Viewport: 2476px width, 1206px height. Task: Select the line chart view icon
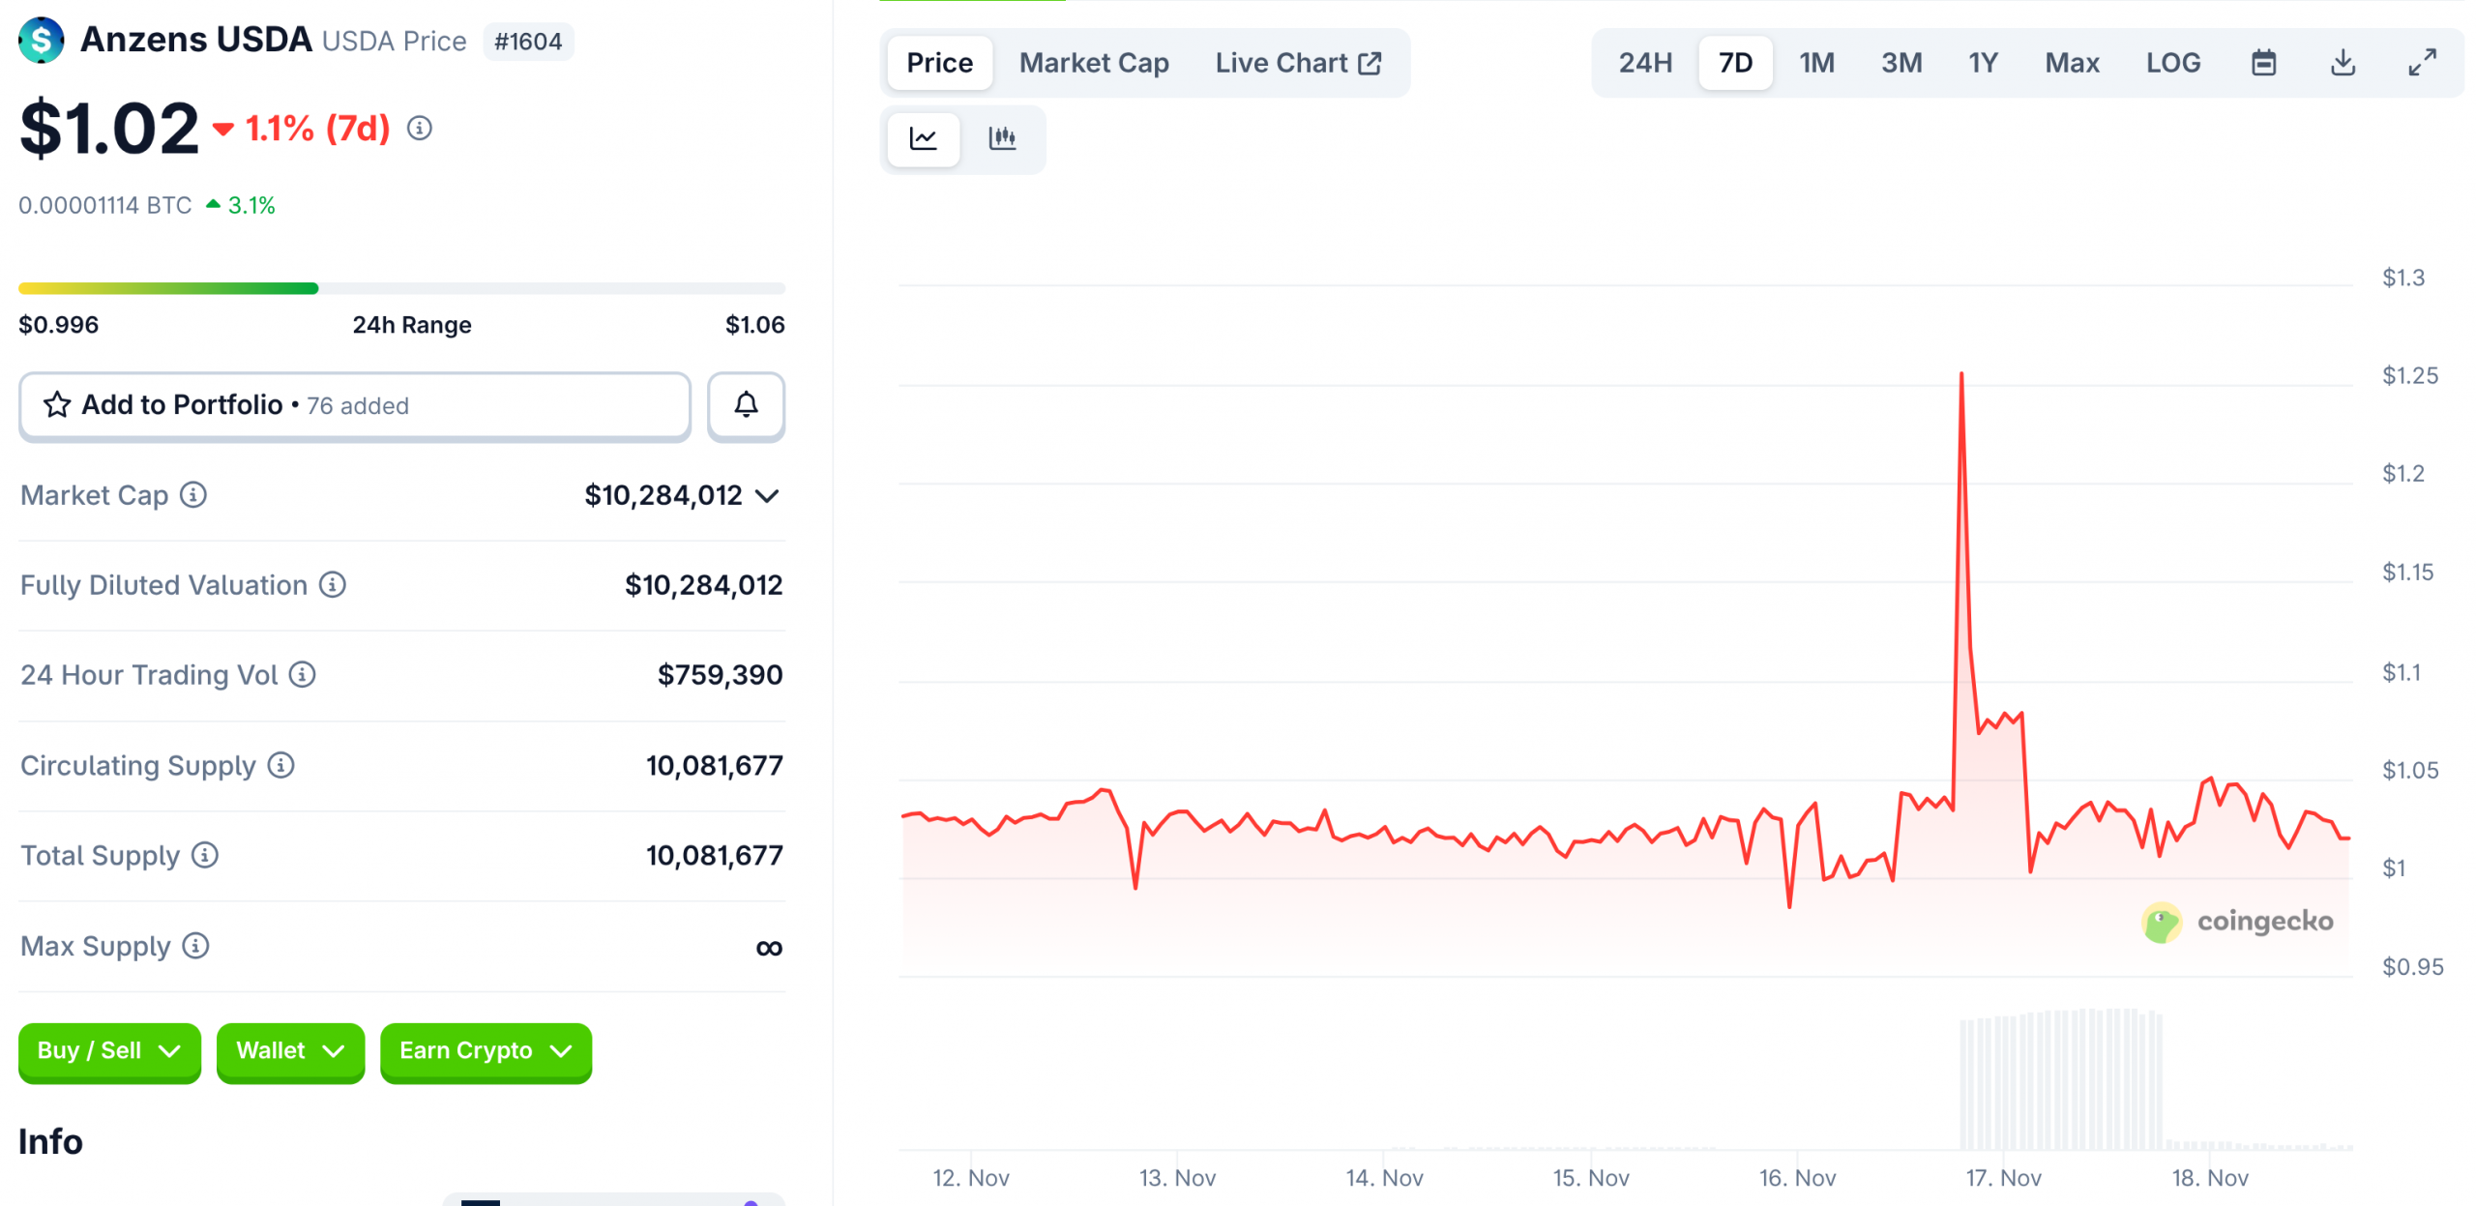[923, 138]
